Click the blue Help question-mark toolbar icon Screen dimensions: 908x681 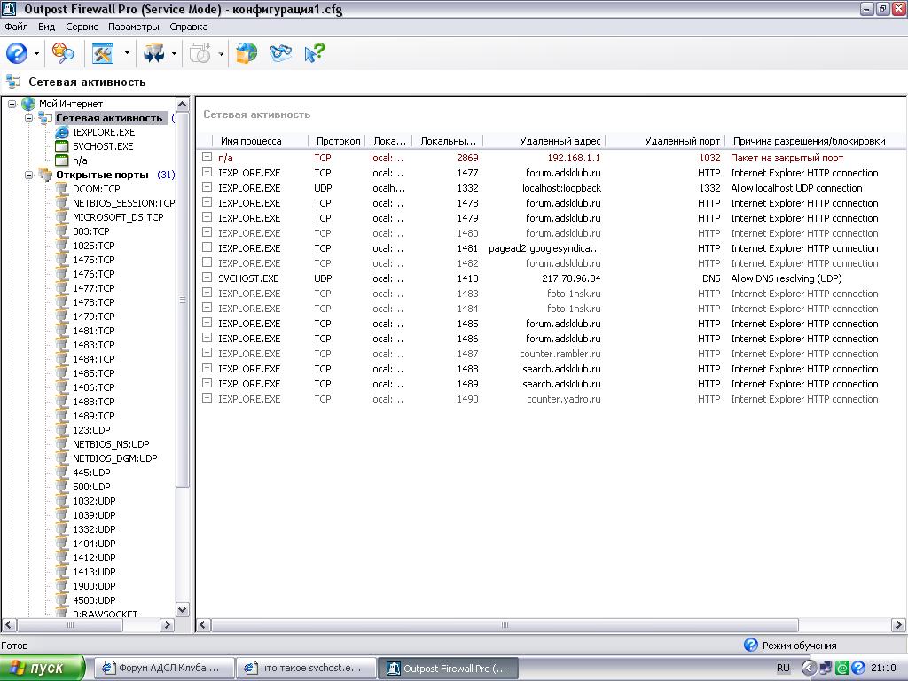(16, 53)
